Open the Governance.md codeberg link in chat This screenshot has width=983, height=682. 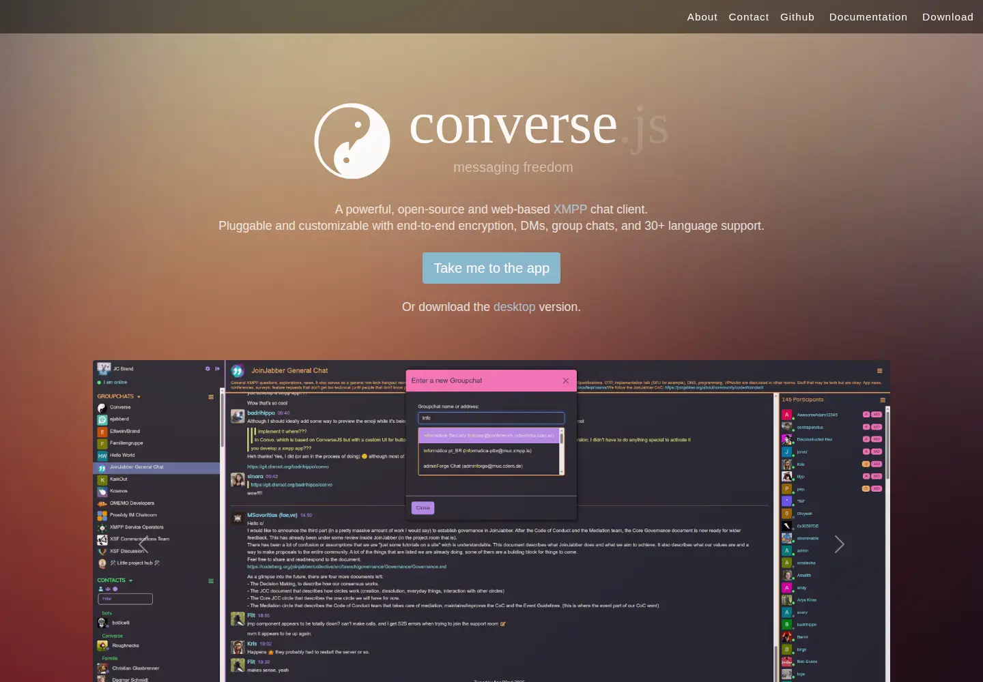click(346, 567)
